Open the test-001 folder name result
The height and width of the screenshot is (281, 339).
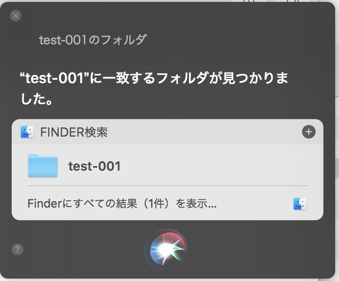pyautogui.click(x=94, y=166)
